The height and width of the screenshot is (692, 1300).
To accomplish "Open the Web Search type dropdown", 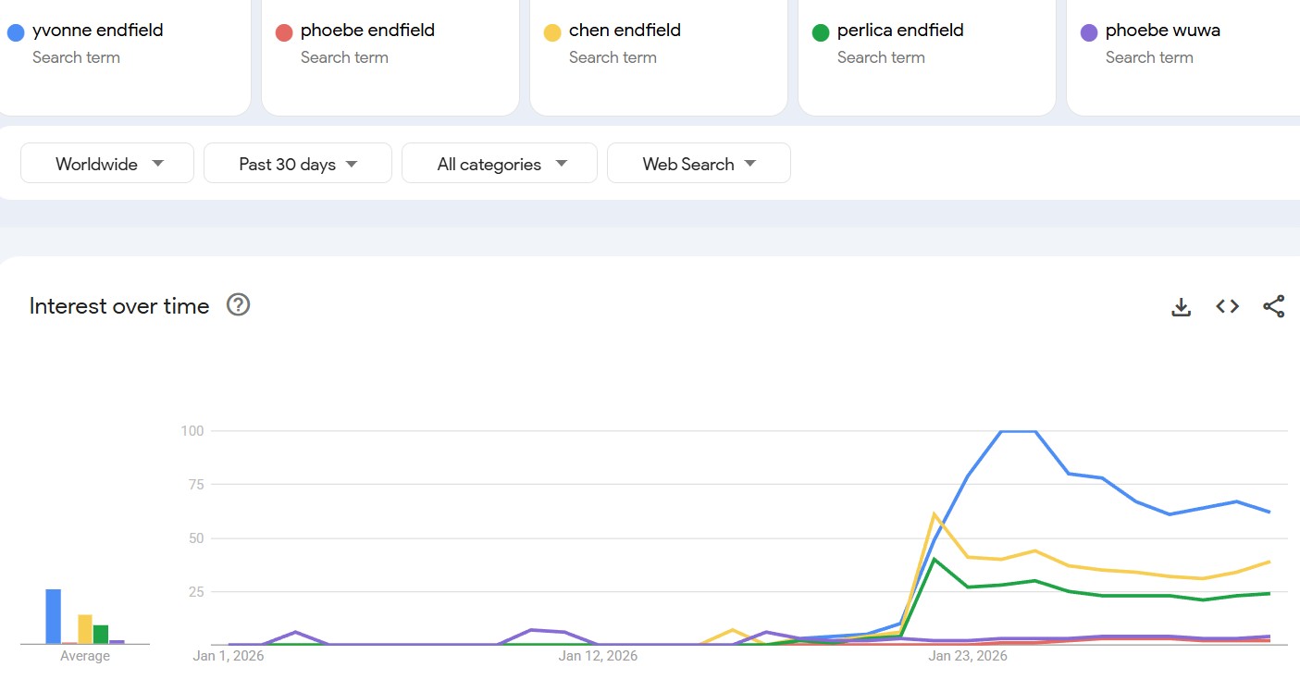I will (x=699, y=164).
